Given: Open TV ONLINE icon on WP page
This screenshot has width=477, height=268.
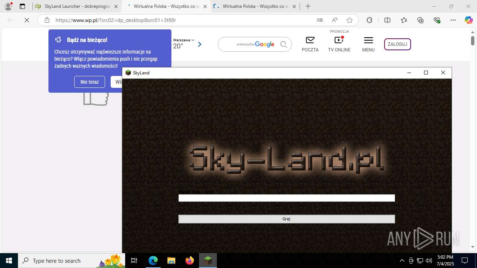Looking at the screenshot, I should pos(339,44).
